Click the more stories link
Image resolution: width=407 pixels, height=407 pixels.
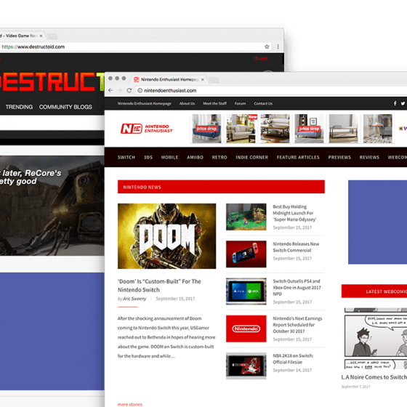tap(130, 404)
